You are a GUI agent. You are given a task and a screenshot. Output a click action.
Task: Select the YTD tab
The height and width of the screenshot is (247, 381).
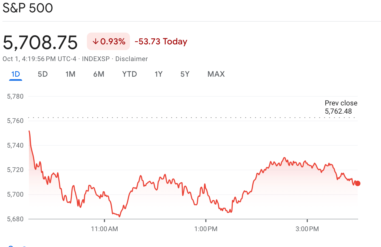coord(129,74)
